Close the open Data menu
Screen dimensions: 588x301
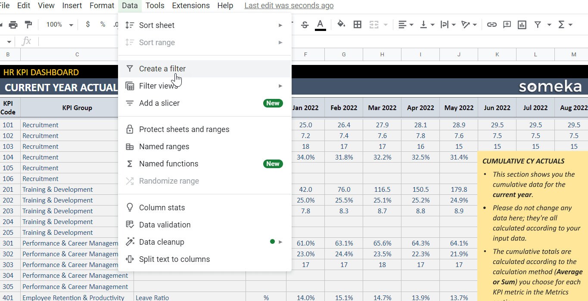[x=130, y=6]
